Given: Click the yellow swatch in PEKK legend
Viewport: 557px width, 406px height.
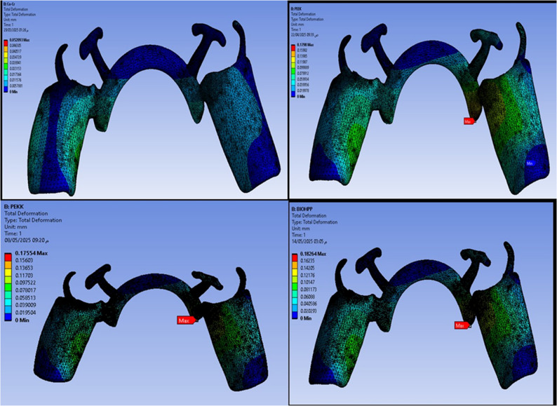Looking at the screenshot, I should pyautogui.click(x=8, y=273).
